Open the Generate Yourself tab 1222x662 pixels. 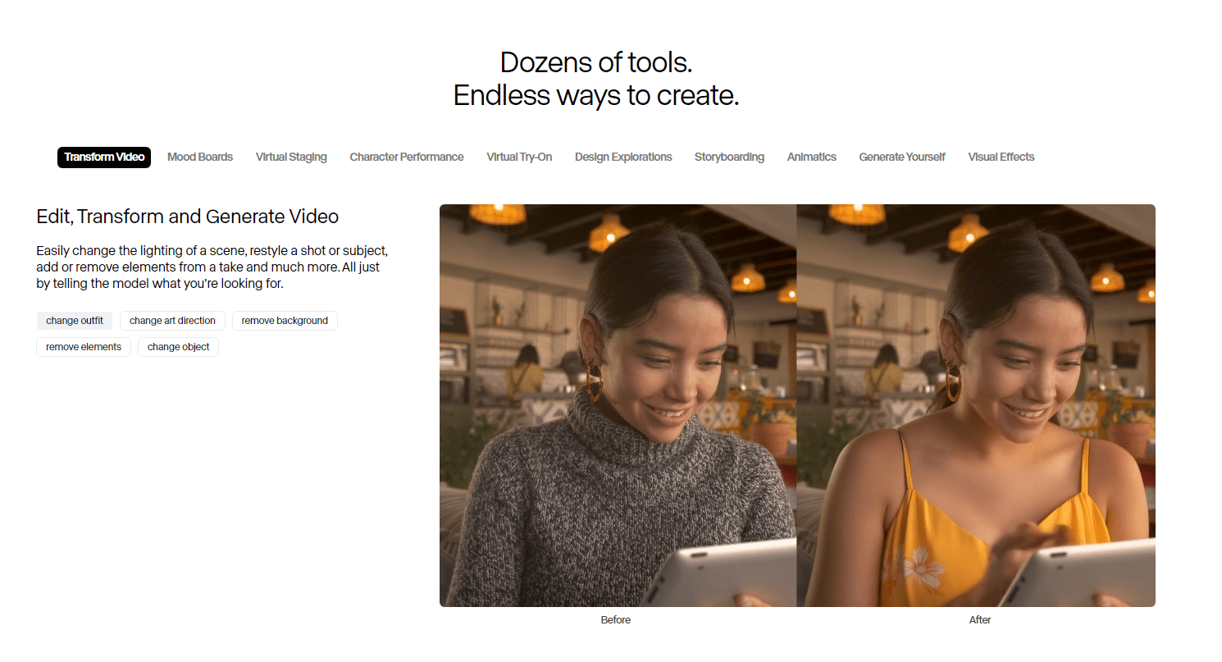[902, 157]
